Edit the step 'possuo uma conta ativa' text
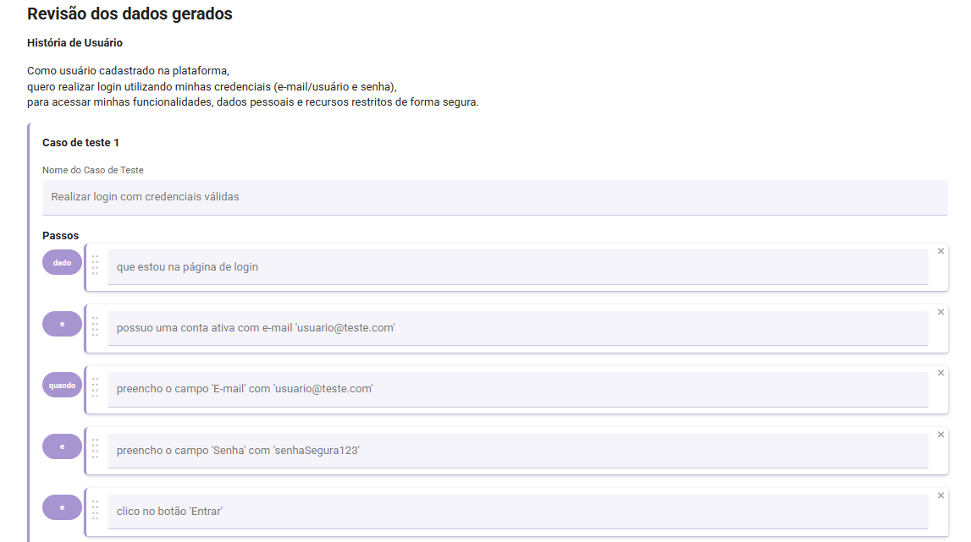 (516, 328)
